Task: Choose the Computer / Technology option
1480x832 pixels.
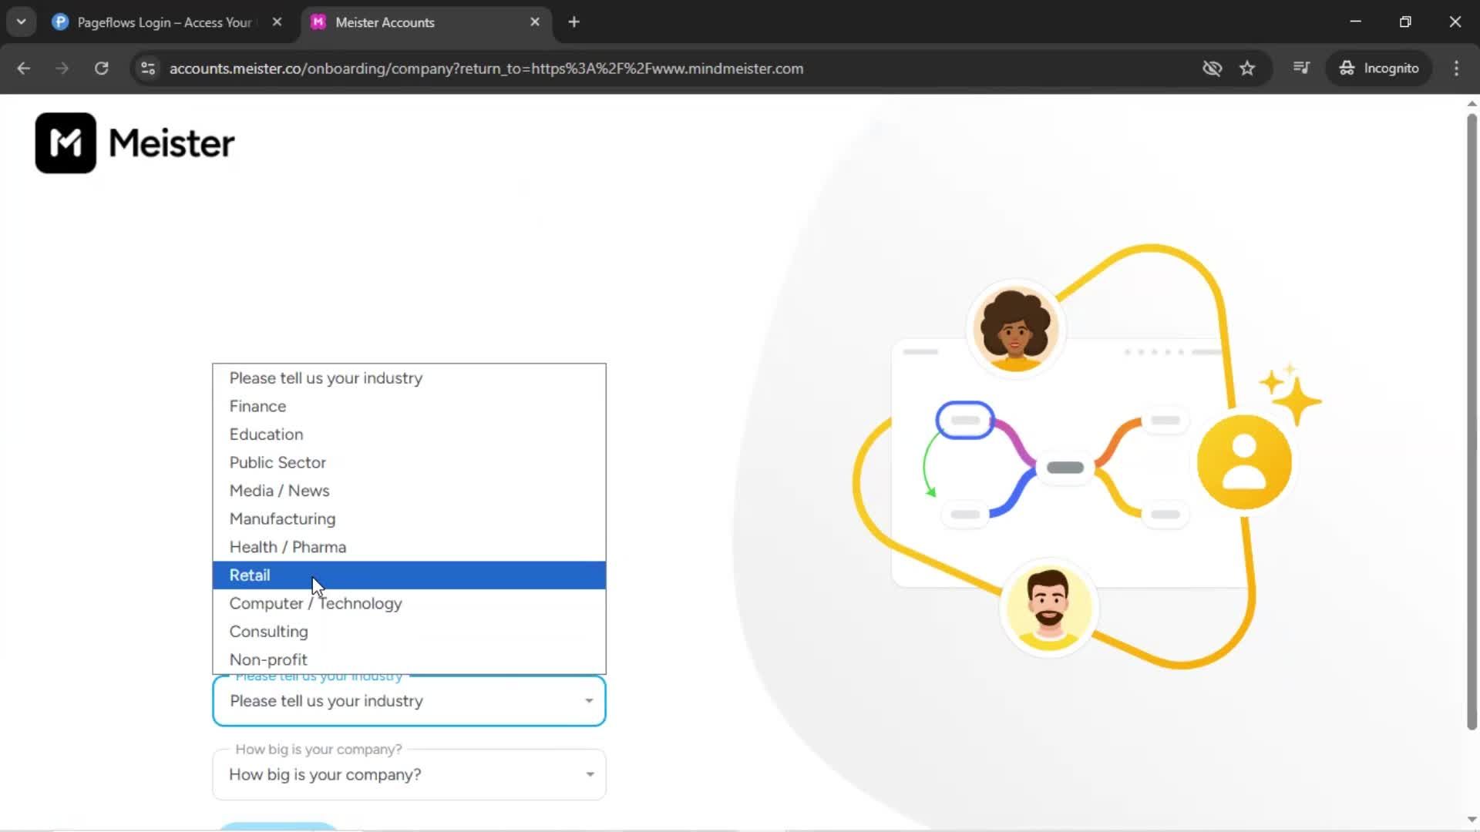Action: (x=409, y=603)
